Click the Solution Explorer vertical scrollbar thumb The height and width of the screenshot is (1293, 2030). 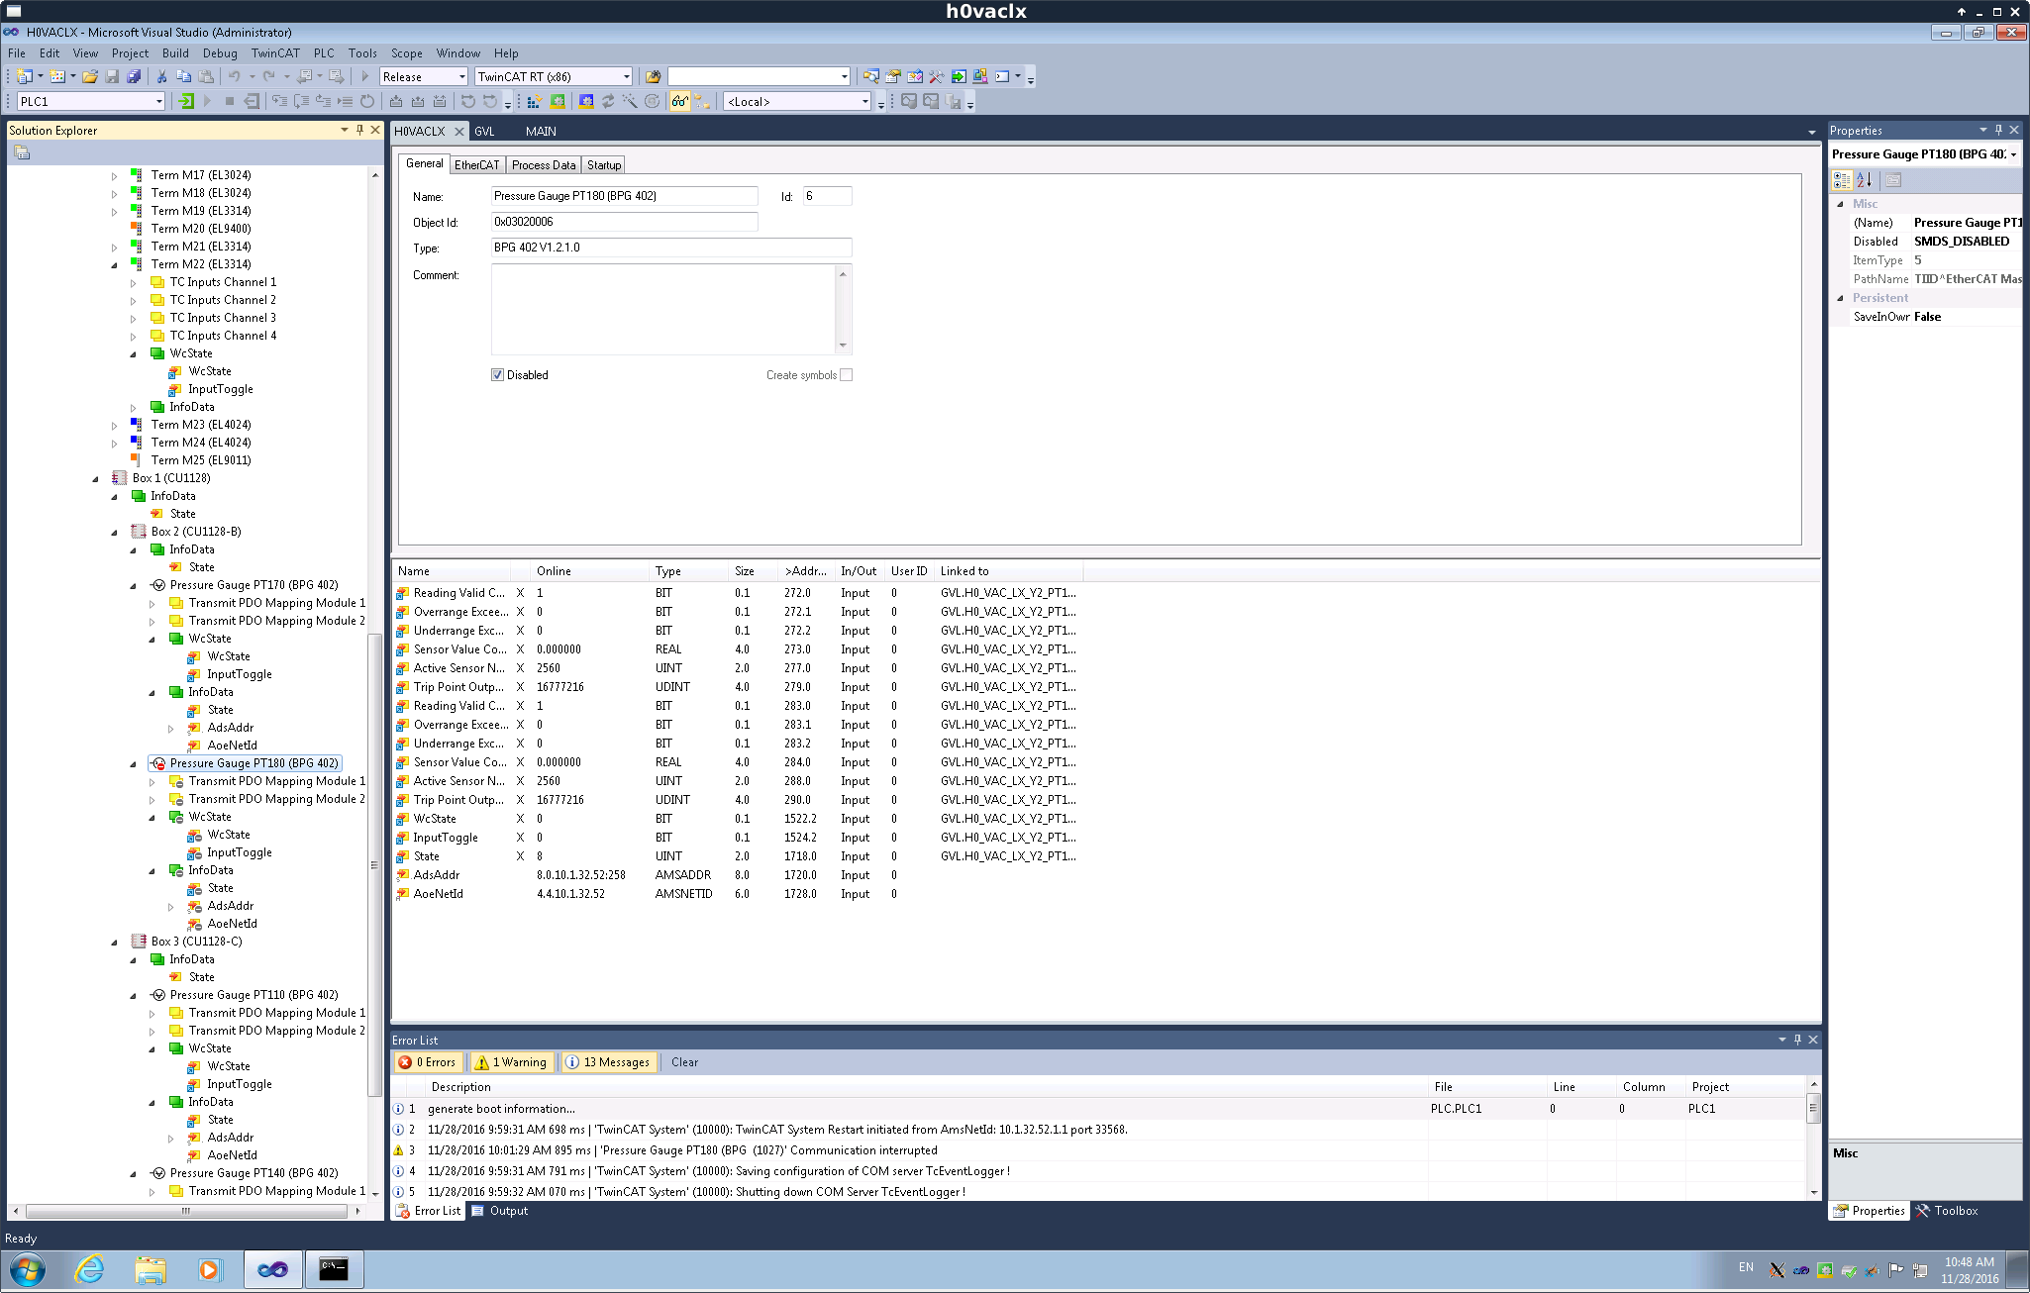point(374,865)
